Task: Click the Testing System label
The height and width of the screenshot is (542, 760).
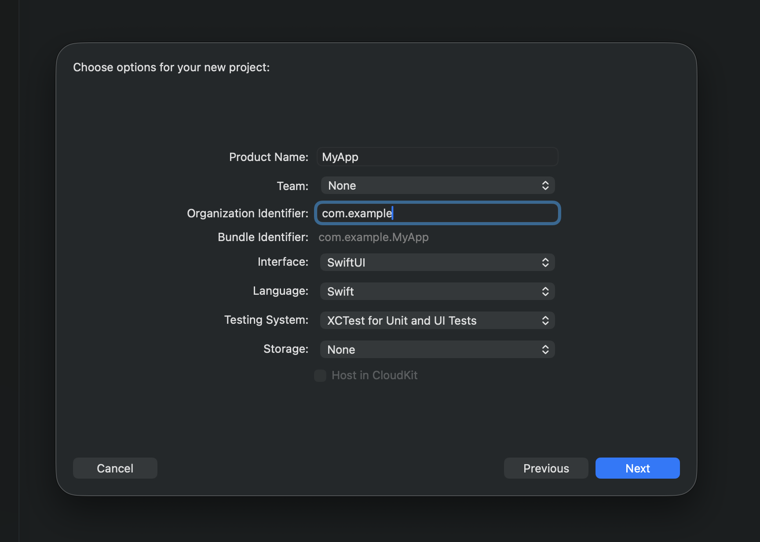Action: point(266,320)
